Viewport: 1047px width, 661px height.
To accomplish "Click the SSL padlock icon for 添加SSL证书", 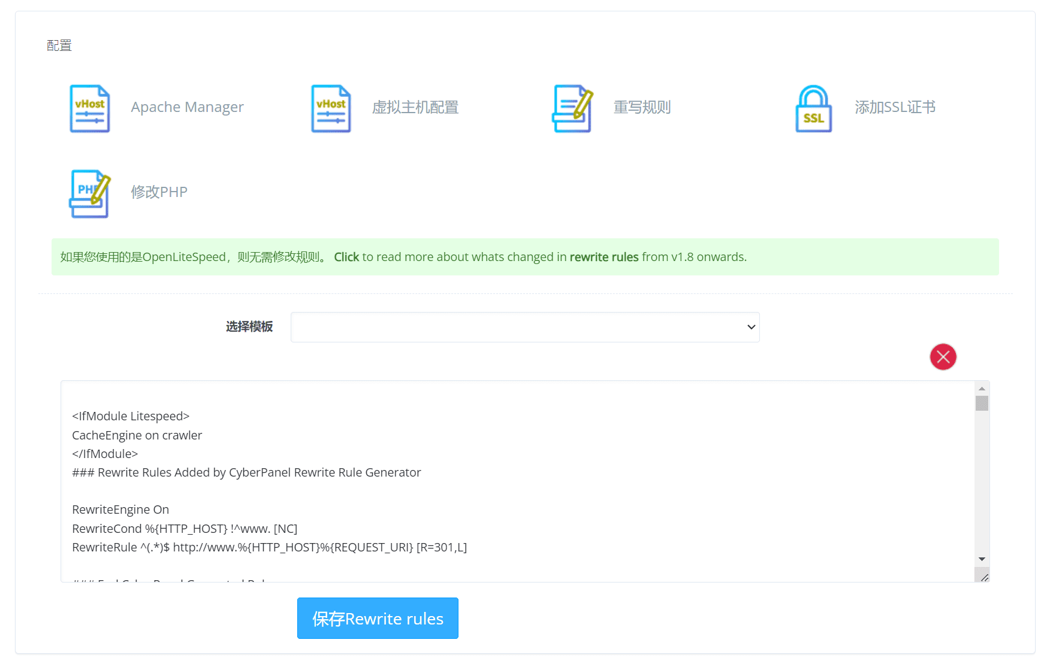I will click(x=813, y=108).
